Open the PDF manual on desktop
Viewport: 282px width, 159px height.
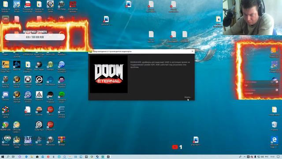[x=28, y=6]
